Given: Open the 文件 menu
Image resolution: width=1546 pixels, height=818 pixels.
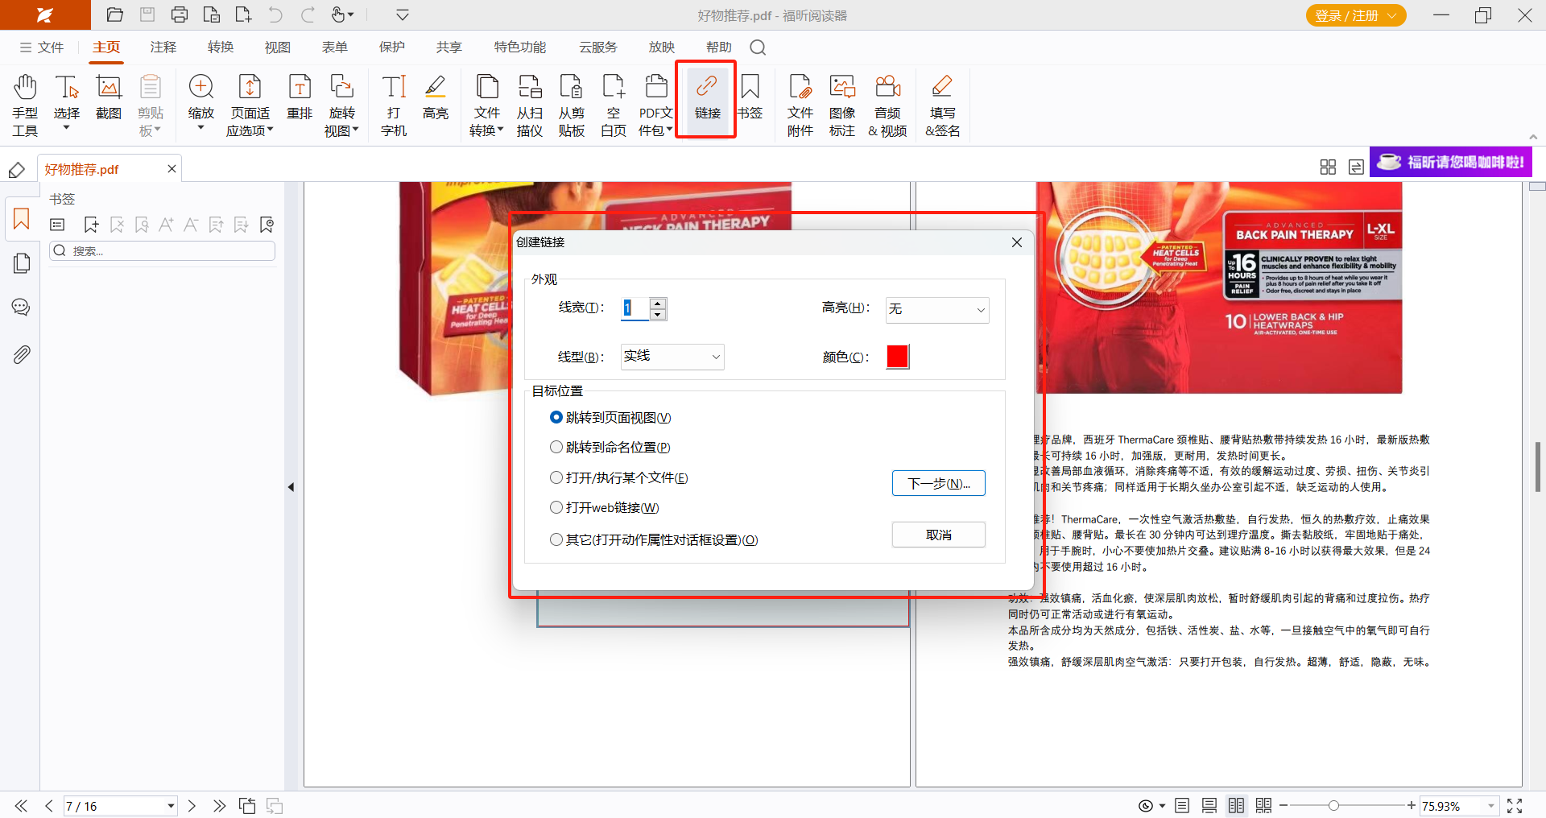Looking at the screenshot, I should point(42,48).
